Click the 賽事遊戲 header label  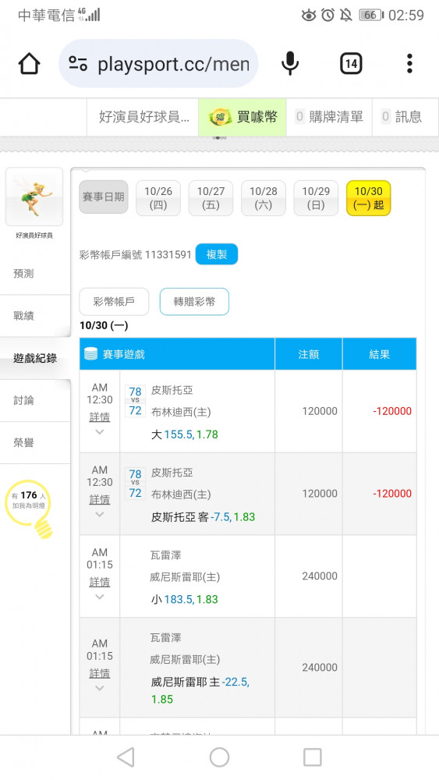coord(123,354)
